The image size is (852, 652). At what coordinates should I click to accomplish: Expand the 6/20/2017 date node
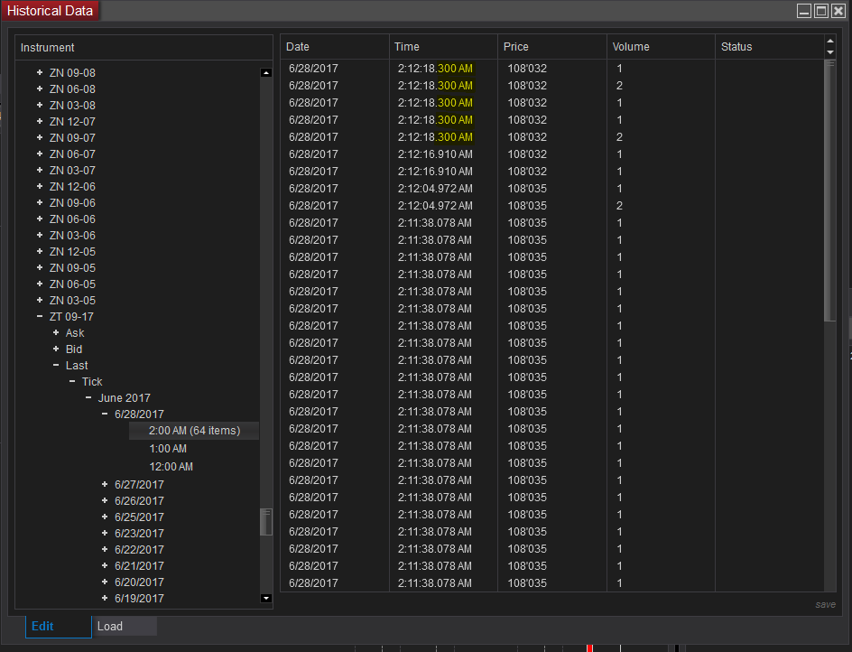click(x=105, y=582)
